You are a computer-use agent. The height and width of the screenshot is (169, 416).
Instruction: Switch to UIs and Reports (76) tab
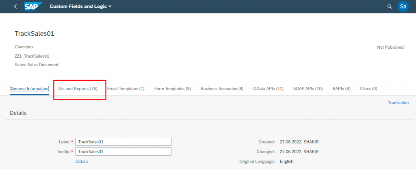coord(78,89)
